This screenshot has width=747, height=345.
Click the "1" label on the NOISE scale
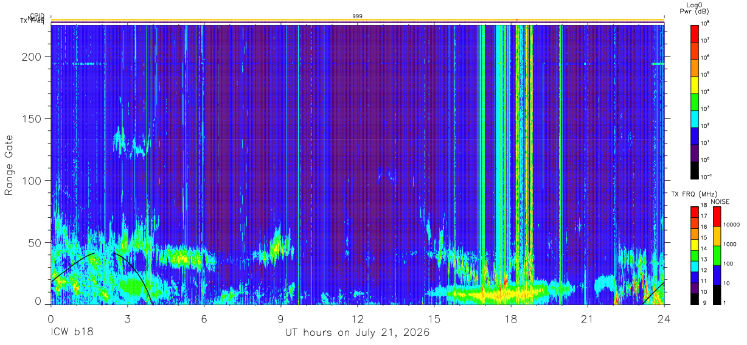click(726, 302)
